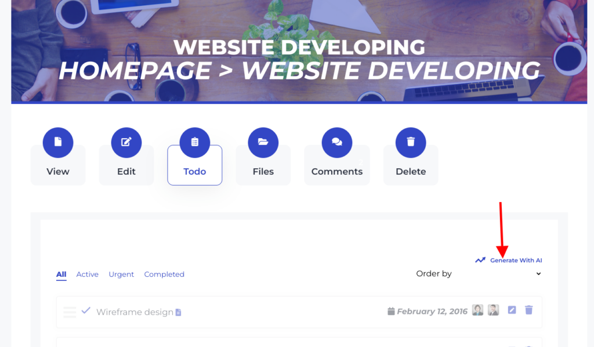Viewport: 594px width, 347px height.
Task: Open the Comments speech bubble icon
Action: 336,142
